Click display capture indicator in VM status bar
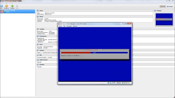175x98 pixels. [118, 83]
